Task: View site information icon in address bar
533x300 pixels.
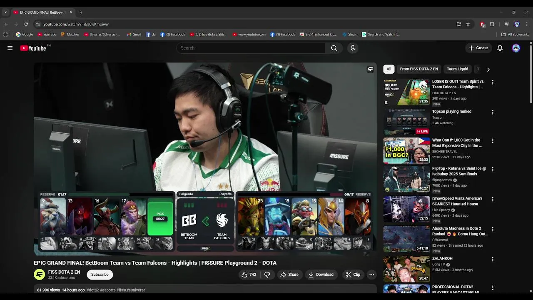Action: pyautogui.click(x=38, y=24)
